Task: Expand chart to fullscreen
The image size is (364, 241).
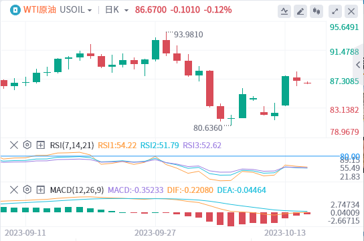Action: tap(335, 11)
